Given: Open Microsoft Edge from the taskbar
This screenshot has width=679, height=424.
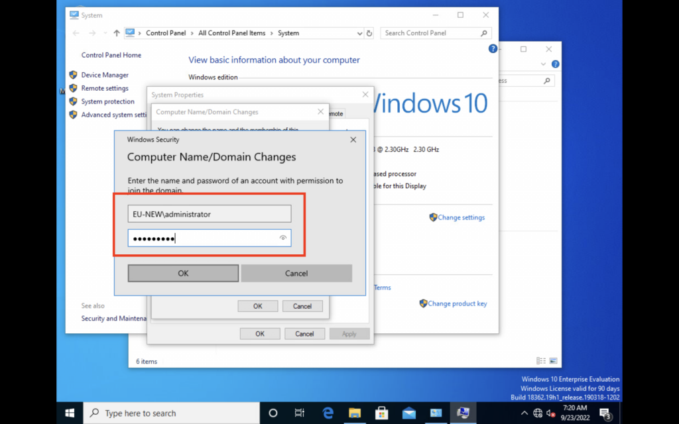Looking at the screenshot, I should pos(328,413).
